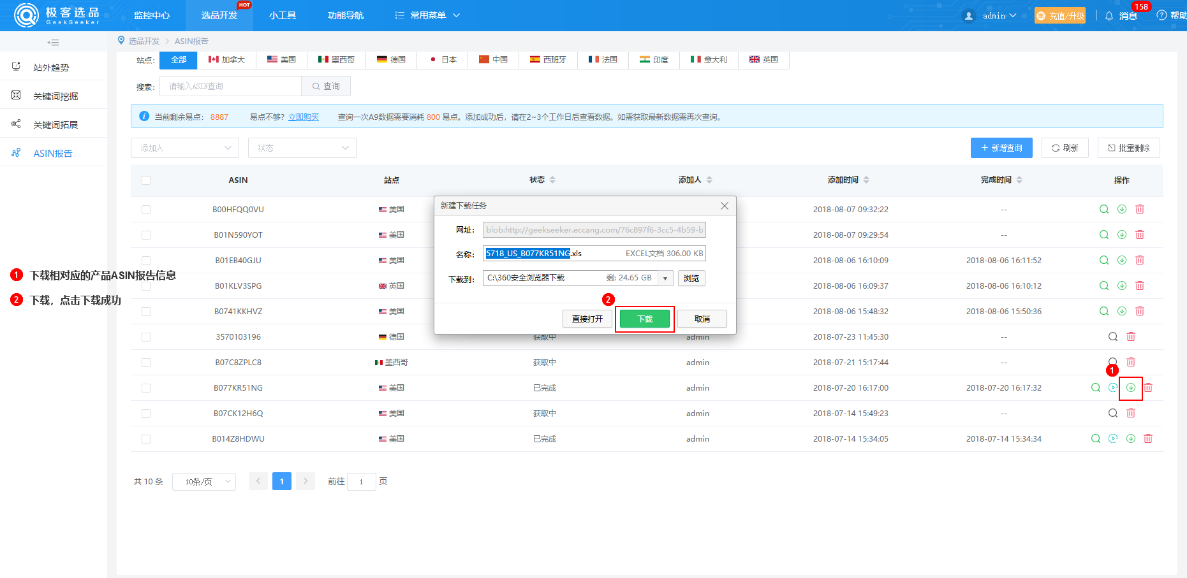This screenshot has width=1187, height=578.
Task: Open the 10条/页 page size dropdown
Action: 204,482
